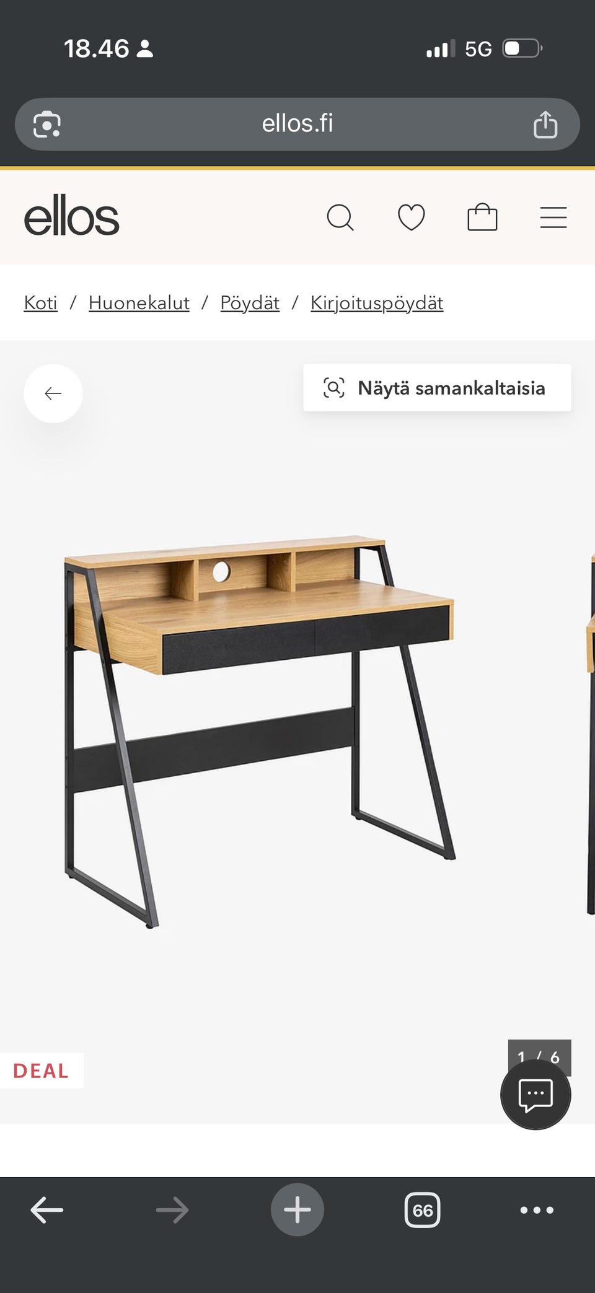Open a new tab with plus button
Image resolution: width=595 pixels, height=1293 pixels.
pos(297,1210)
